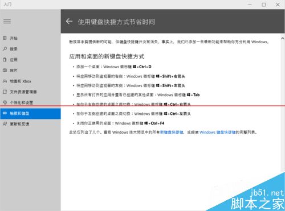Click the 地图和 Xbox controller icon
This screenshot has width=285, height=211.
coord(5,81)
